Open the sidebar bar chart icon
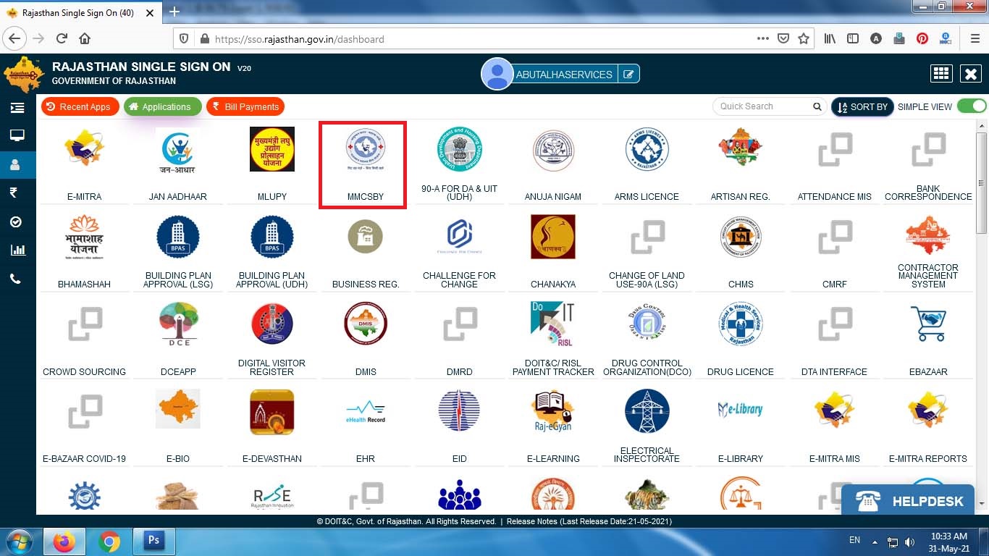 pyautogui.click(x=17, y=250)
